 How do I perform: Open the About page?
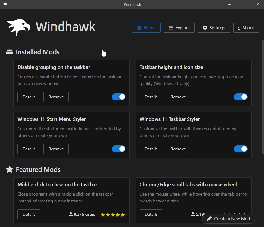(246, 28)
